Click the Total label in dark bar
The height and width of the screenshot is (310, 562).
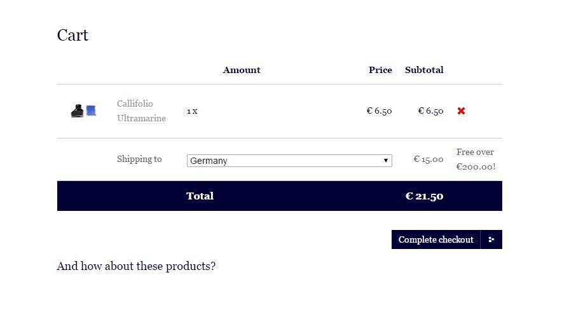pyautogui.click(x=200, y=196)
